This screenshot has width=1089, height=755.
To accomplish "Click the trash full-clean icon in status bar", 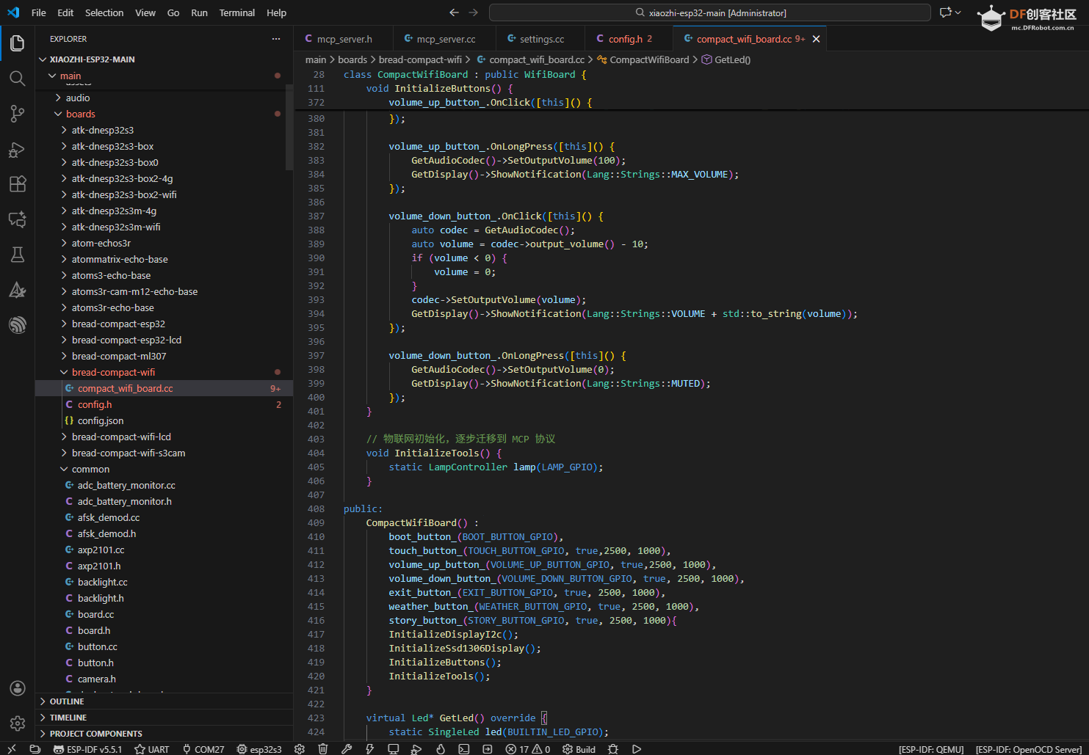I will 323,749.
